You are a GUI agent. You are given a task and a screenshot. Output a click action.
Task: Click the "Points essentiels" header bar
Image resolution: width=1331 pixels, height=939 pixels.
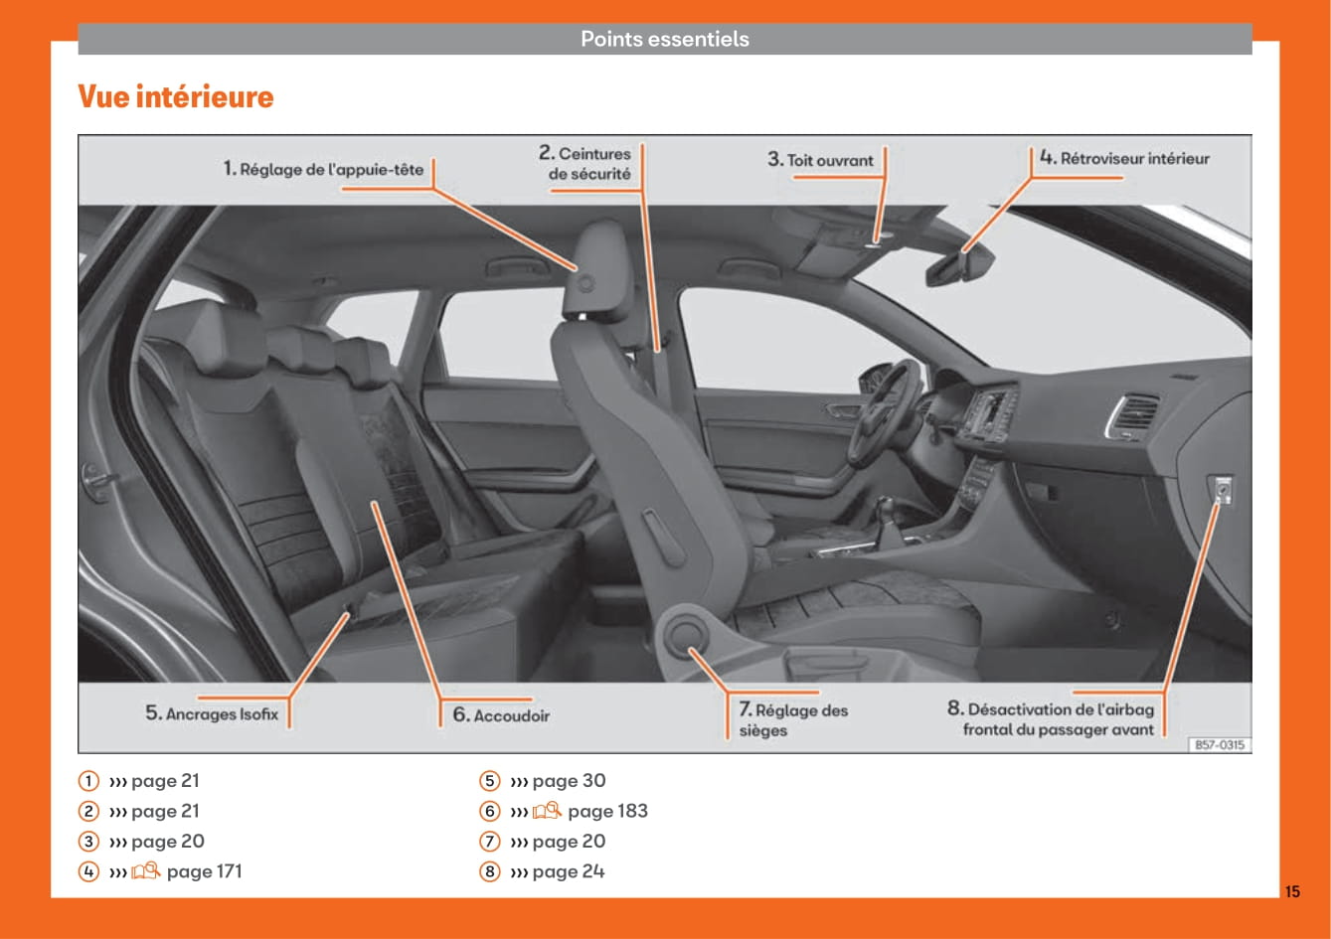point(664,39)
